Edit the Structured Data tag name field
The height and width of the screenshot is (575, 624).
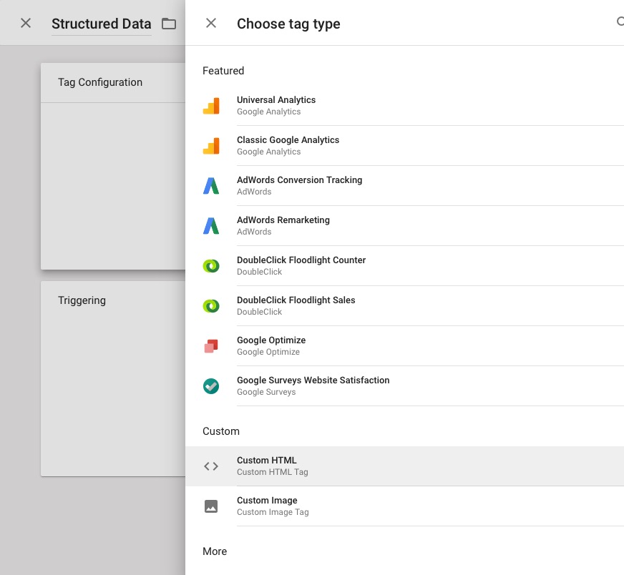(x=101, y=24)
